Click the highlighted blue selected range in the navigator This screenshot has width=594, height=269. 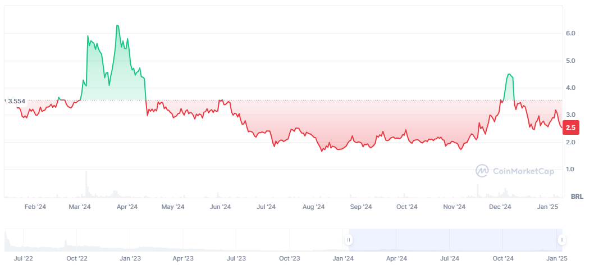pyautogui.click(x=455, y=240)
